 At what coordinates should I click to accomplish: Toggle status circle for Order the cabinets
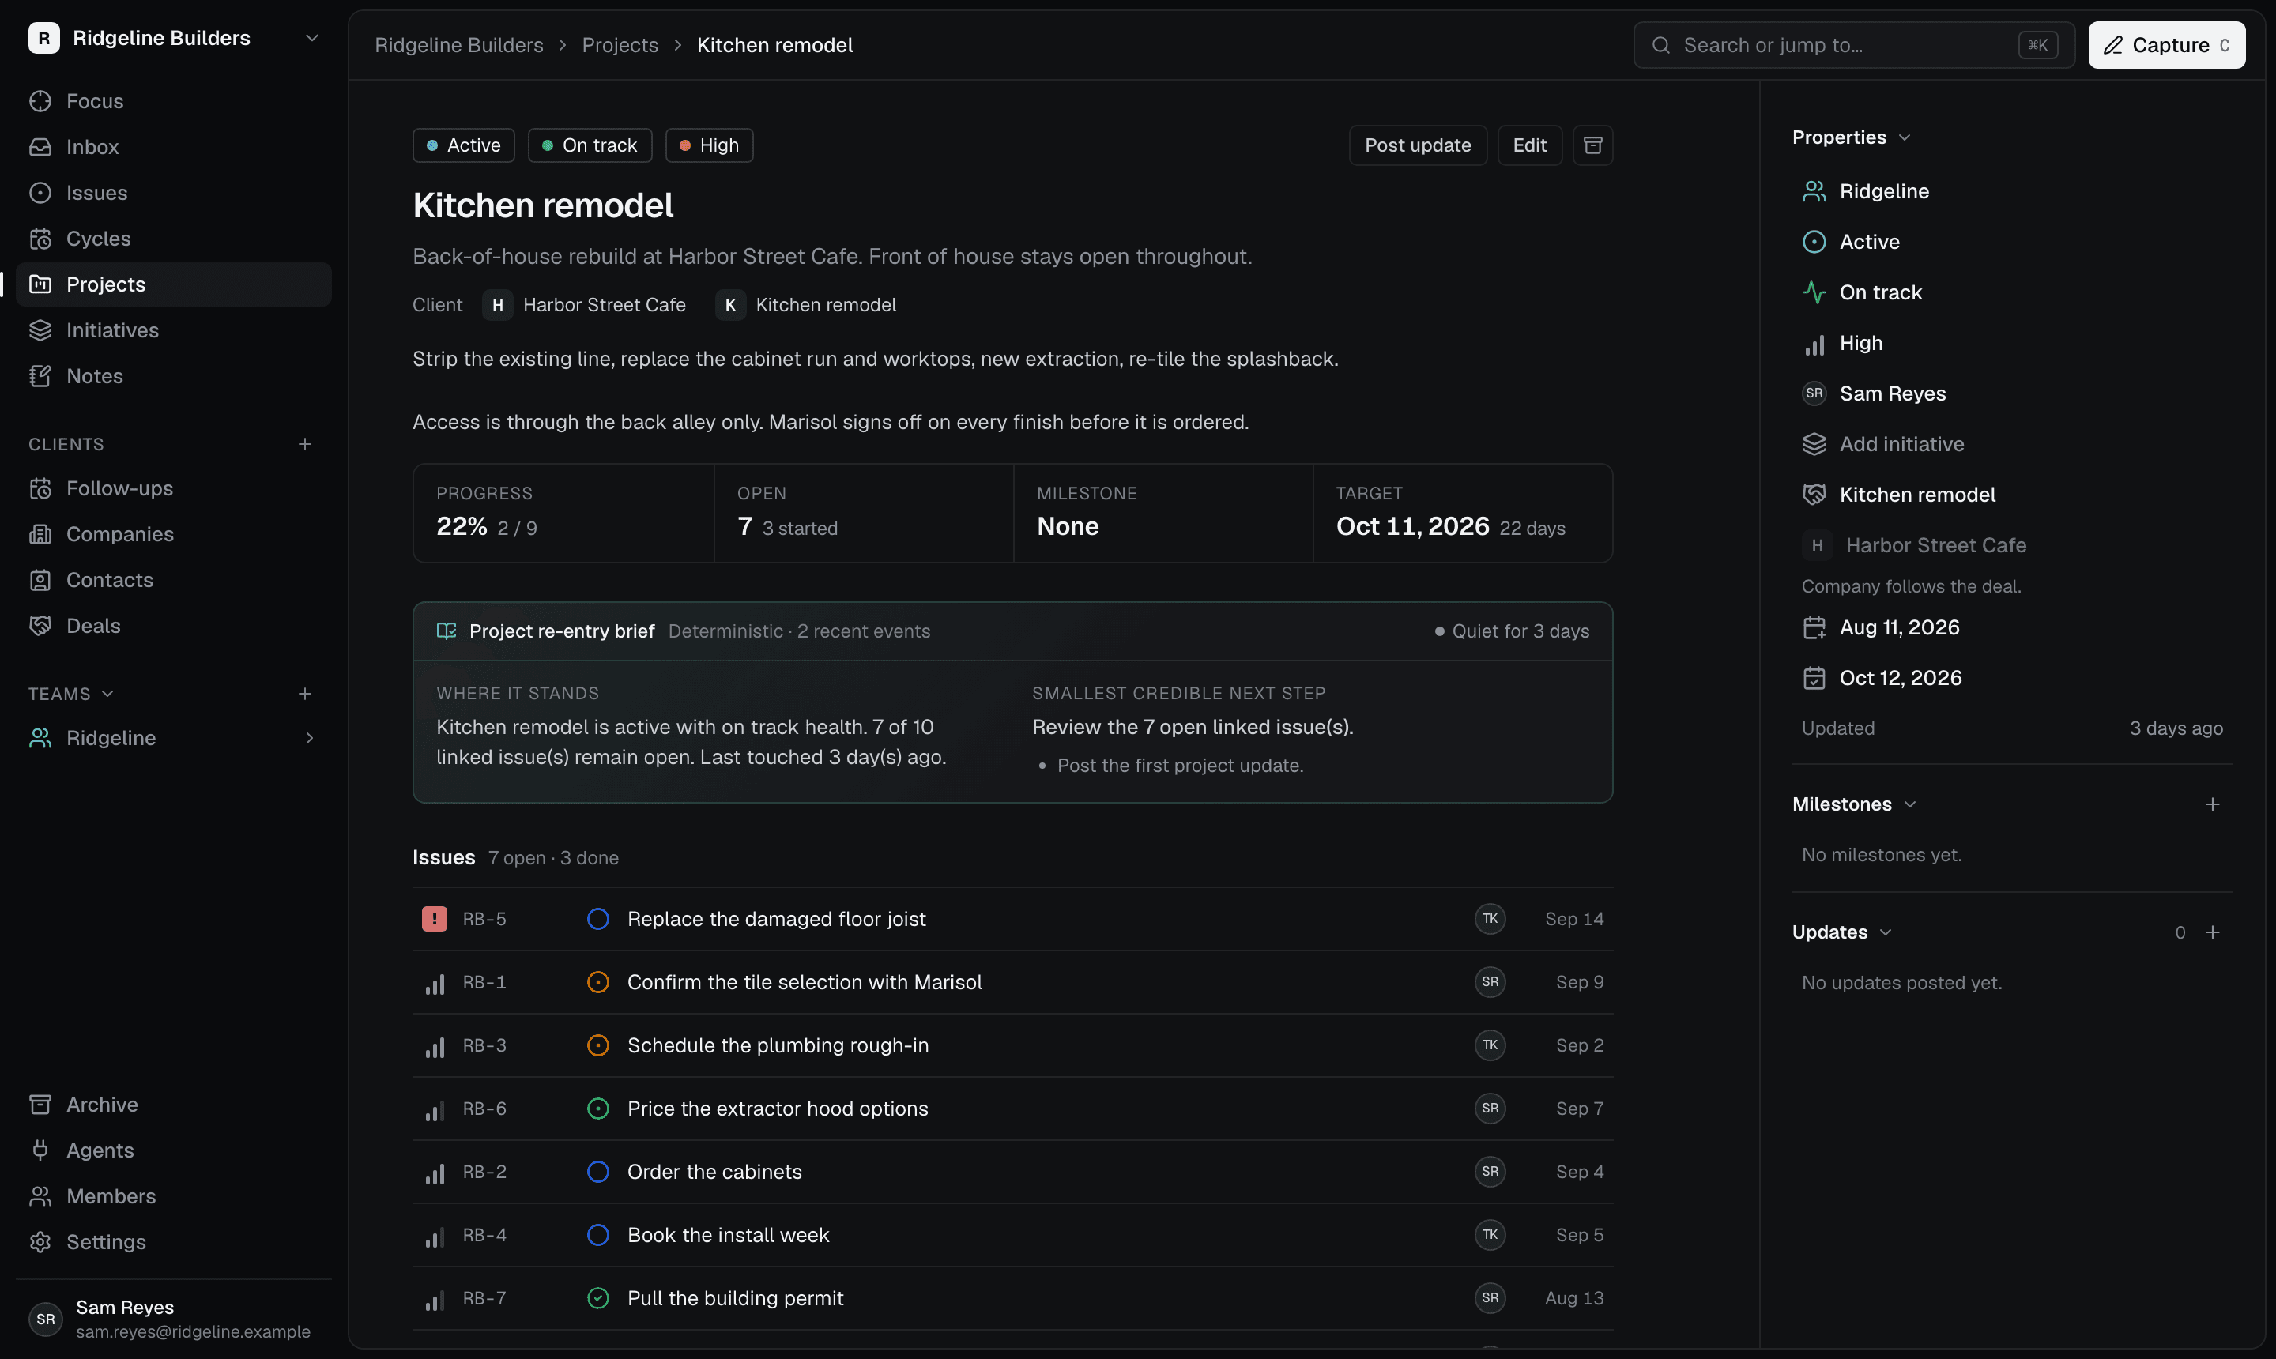point(598,1171)
